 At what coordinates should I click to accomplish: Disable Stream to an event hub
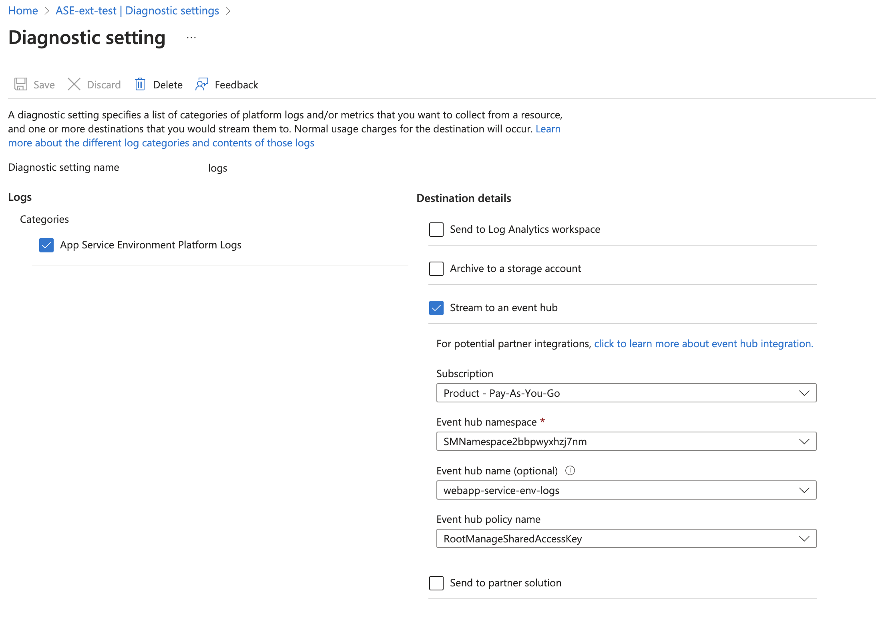click(x=436, y=308)
